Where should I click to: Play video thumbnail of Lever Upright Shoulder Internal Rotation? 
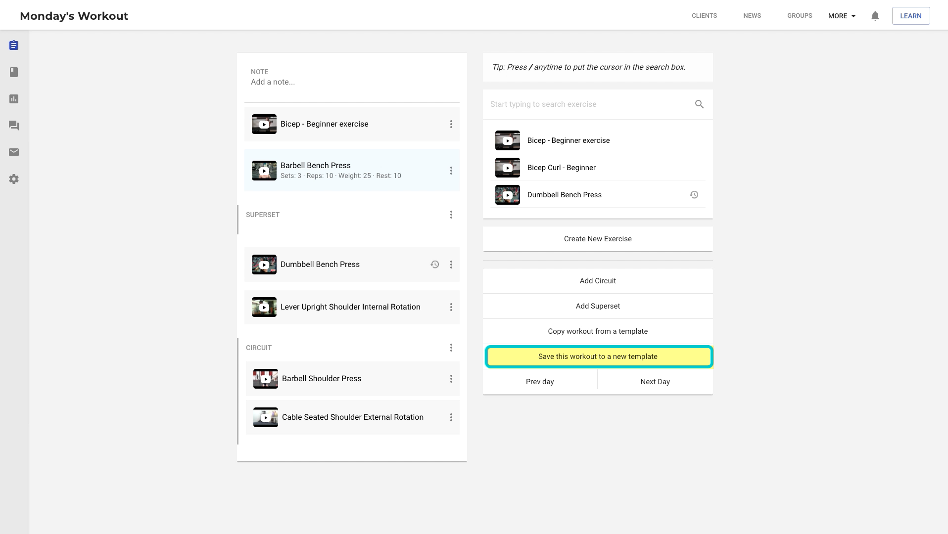coord(264,307)
